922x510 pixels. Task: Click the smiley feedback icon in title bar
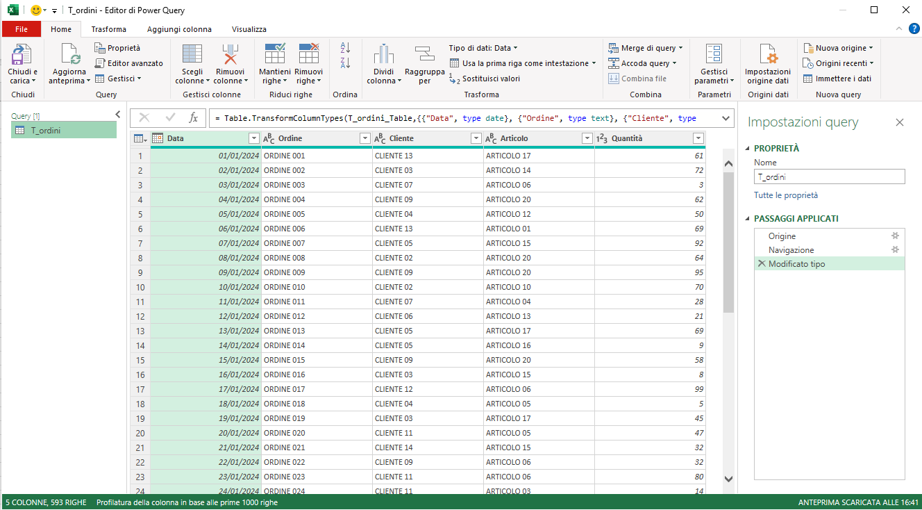click(x=36, y=10)
